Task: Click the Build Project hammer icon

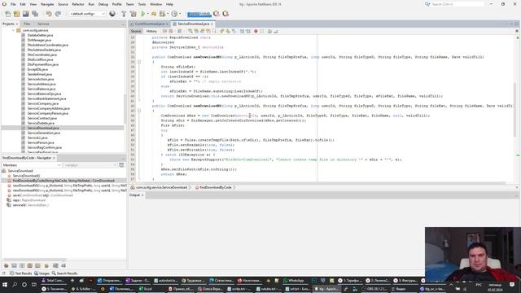Action: tap(124, 14)
